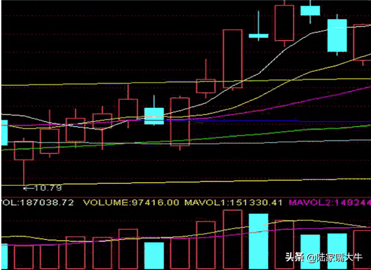Click the large cyan candlestick near the right edge
The width and height of the screenshot is (371, 270).
[337, 36]
